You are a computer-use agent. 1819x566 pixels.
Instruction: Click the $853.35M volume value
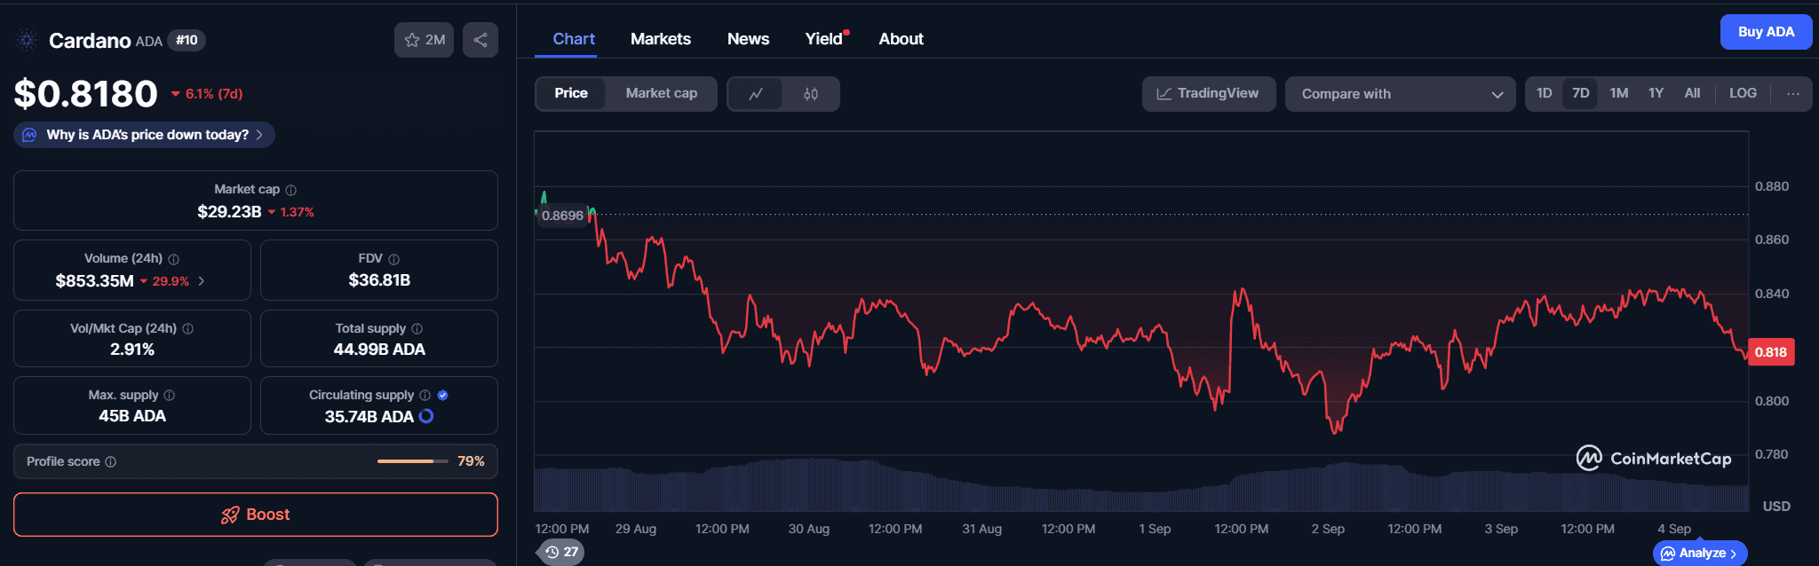(94, 281)
